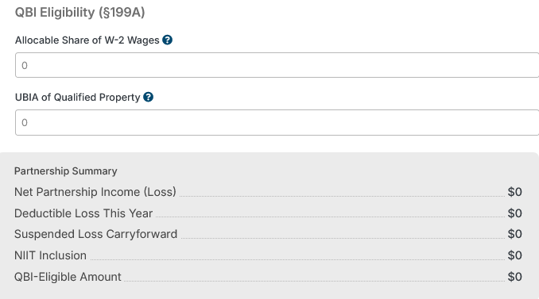
Task: Click the Allocable Share of W-2 Wages label
Action: (x=87, y=40)
